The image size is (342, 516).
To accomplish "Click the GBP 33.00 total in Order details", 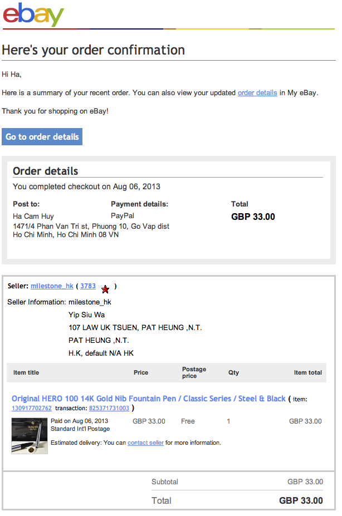I will click(253, 217).
